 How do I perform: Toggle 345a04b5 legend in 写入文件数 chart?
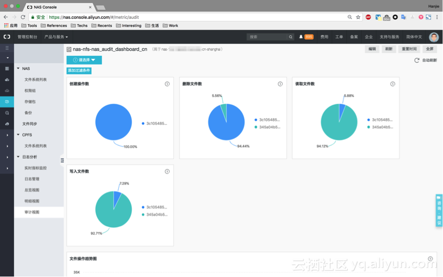coord(155,215)
